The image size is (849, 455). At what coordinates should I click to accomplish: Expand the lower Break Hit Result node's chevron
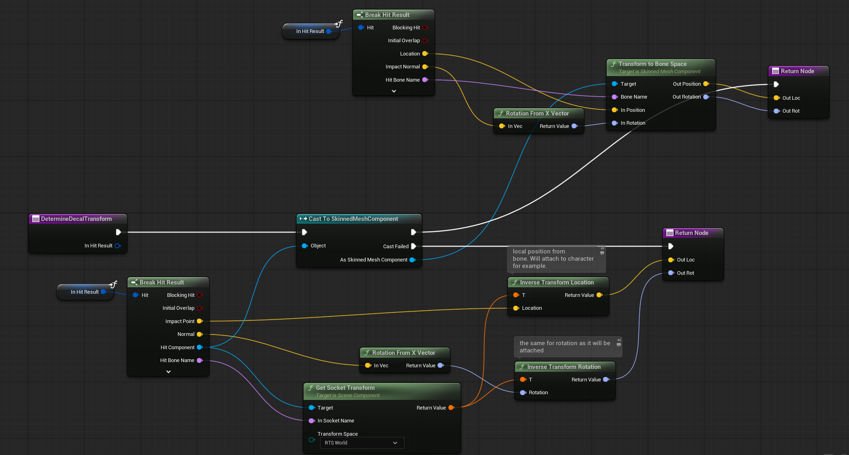(168, 372)
